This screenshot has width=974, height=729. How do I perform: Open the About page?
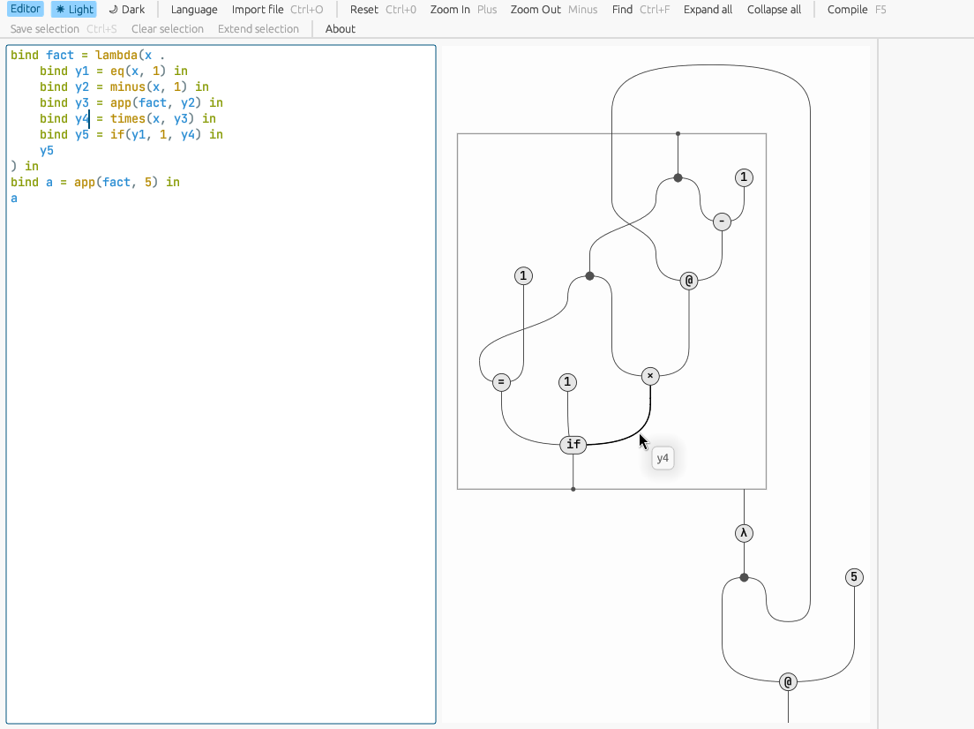click(x=341, y=28)
